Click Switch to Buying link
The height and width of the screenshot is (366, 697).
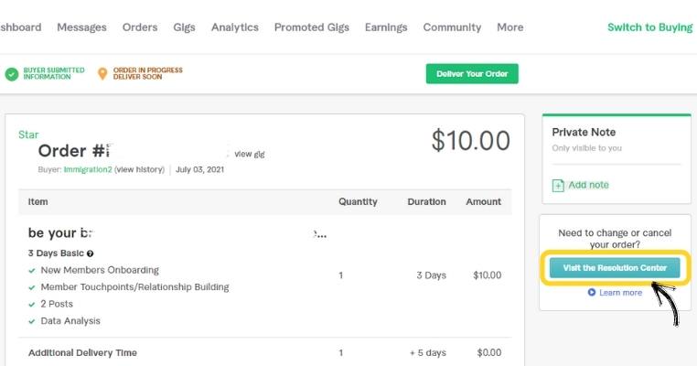point(649,27)
